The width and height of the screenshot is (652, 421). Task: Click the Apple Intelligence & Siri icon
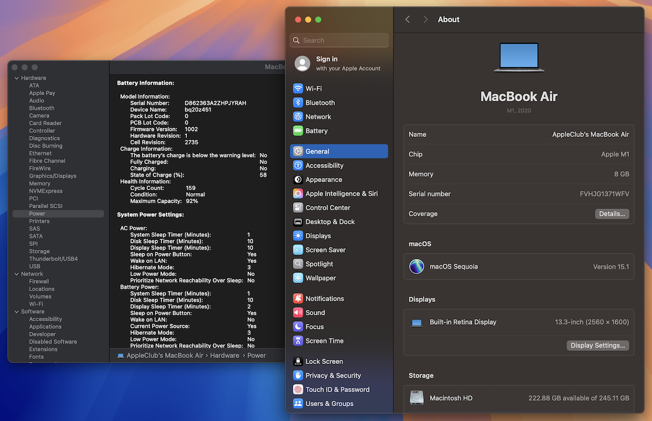point(298,194)
